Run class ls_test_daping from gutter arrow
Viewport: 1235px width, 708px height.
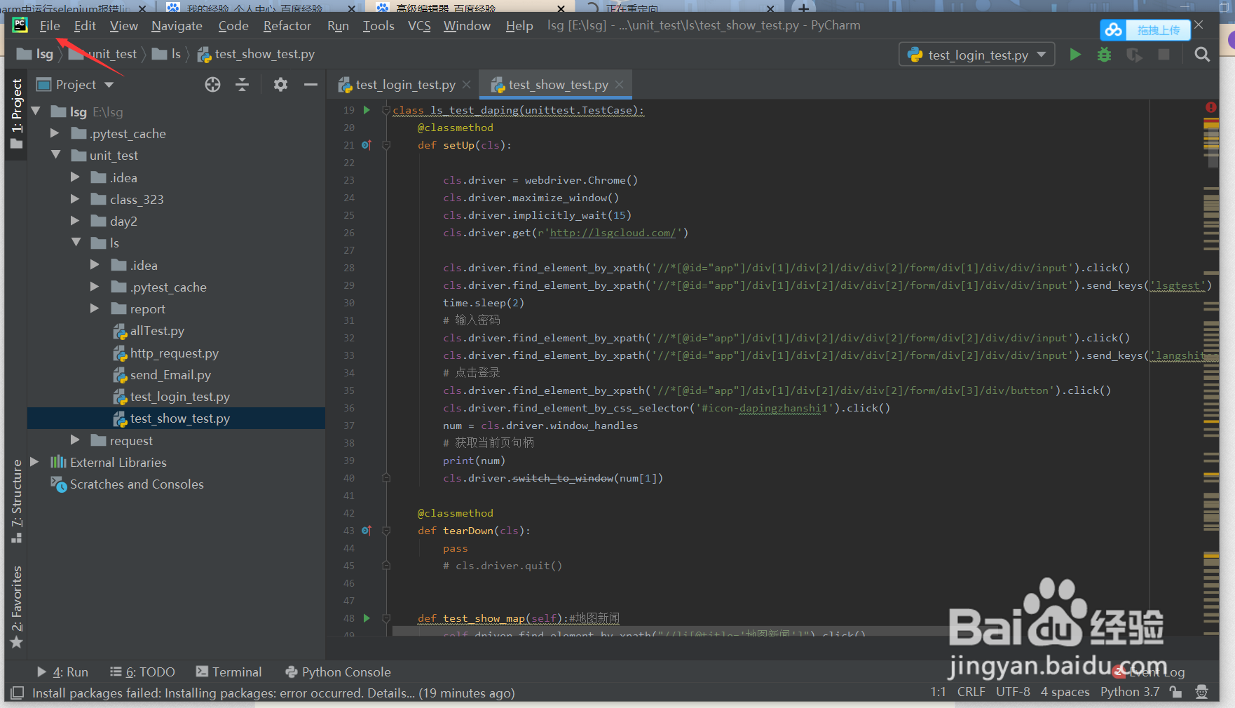367,110
